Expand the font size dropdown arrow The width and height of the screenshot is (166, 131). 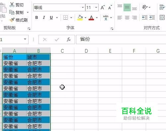click(x=96, y=8)
